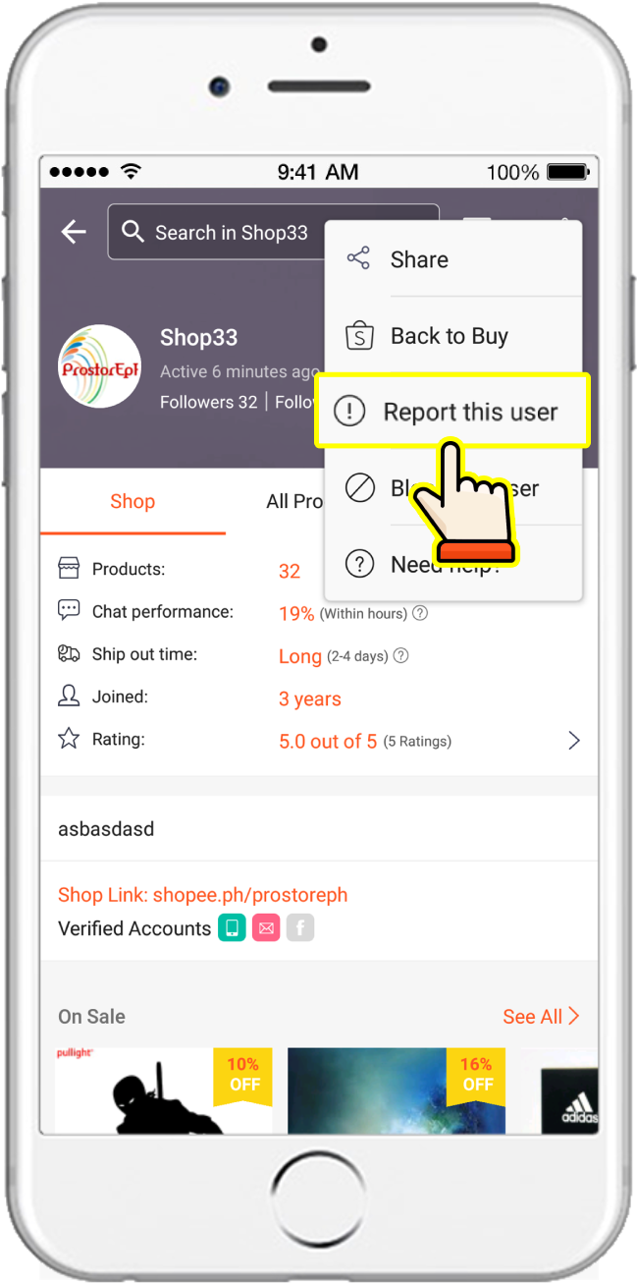Screen dimensions: 637x1283
Task: Click the Facebook verified account icon
Action: [x=300, y=927]
